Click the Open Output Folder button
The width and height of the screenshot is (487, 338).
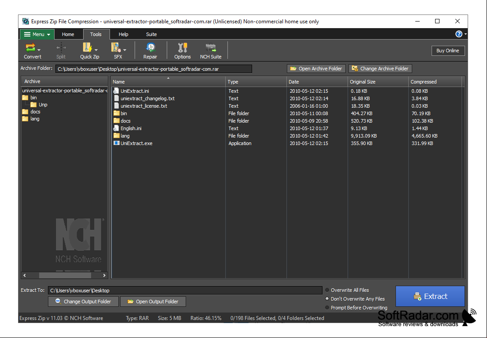[153, 302]
